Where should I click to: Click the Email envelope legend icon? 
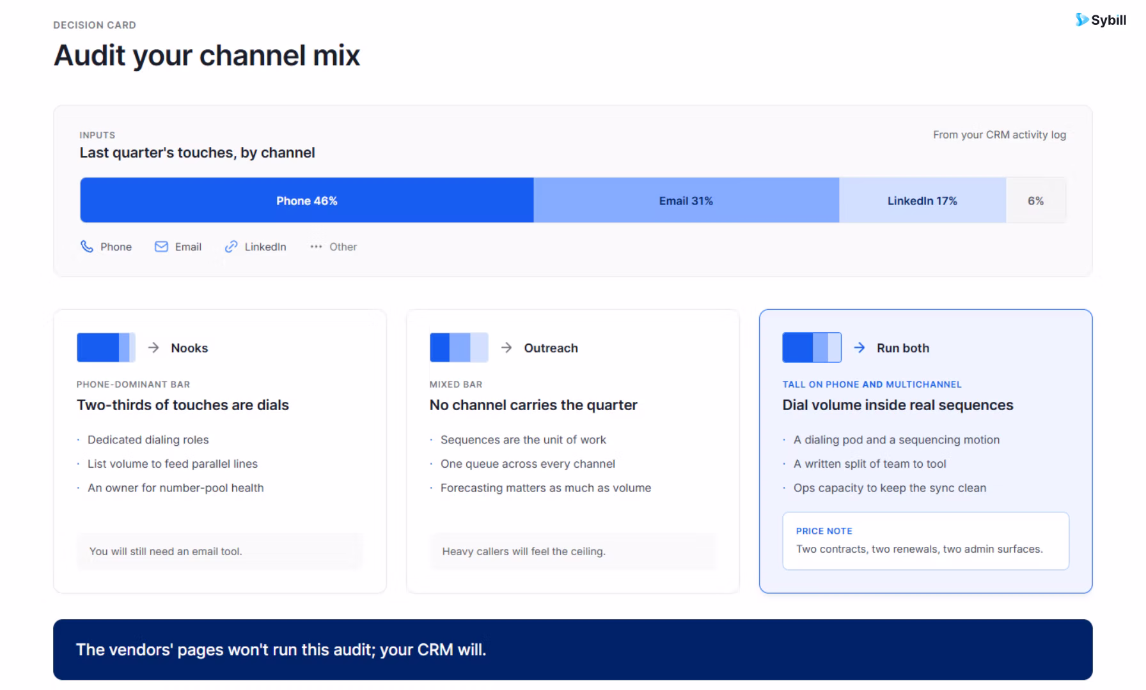pyautogui.click(x=161, y=247)
